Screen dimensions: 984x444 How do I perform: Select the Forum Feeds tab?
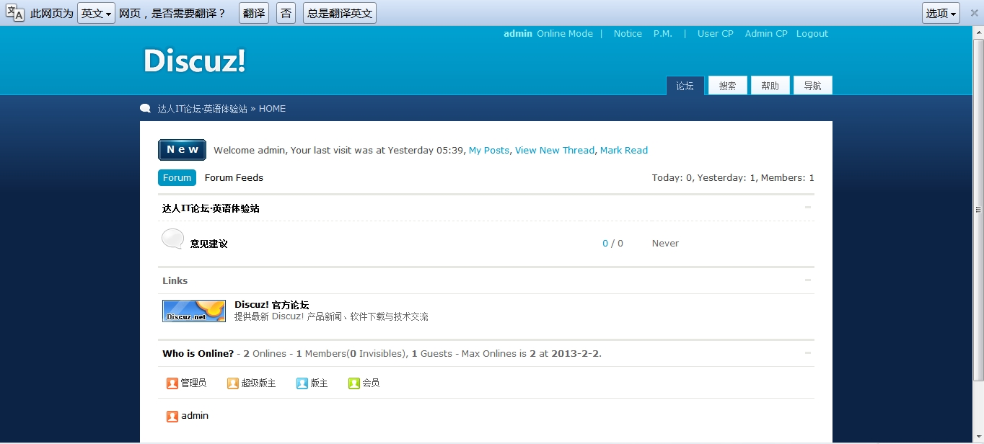tap(234, 178)
